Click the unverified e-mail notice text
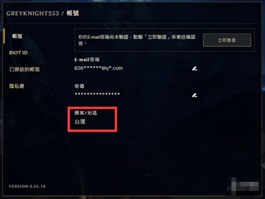 (x=137, y=40)
